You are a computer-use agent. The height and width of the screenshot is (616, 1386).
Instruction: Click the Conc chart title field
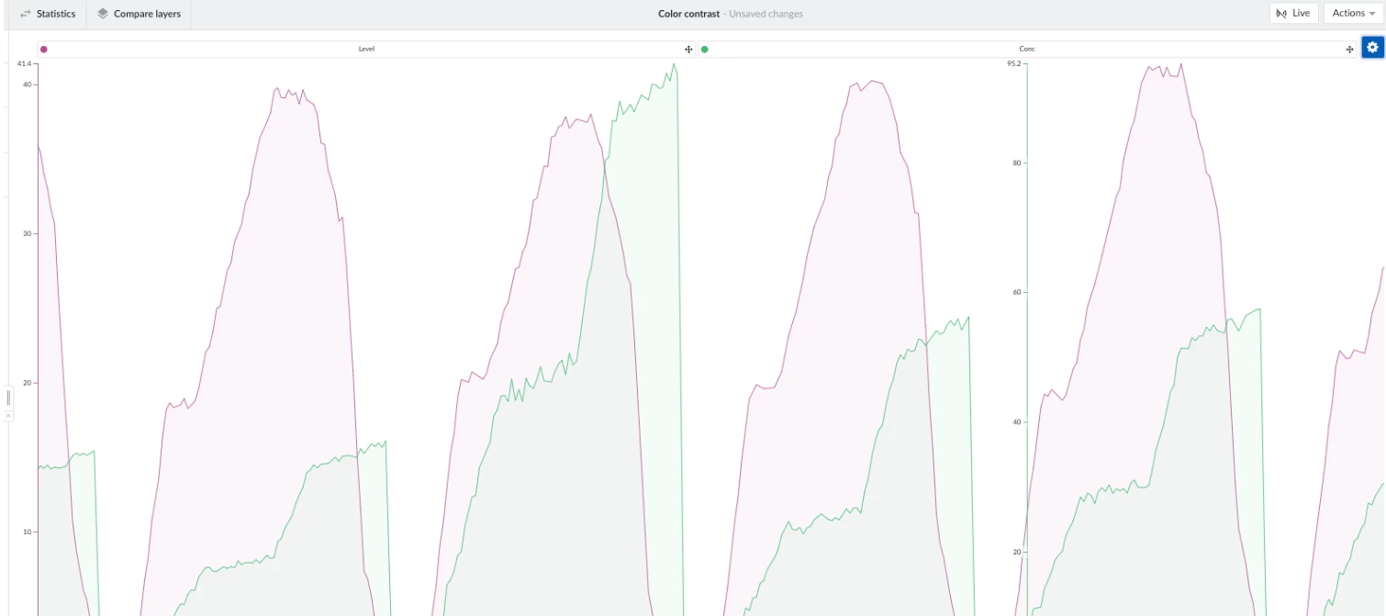click(1025, 49)
